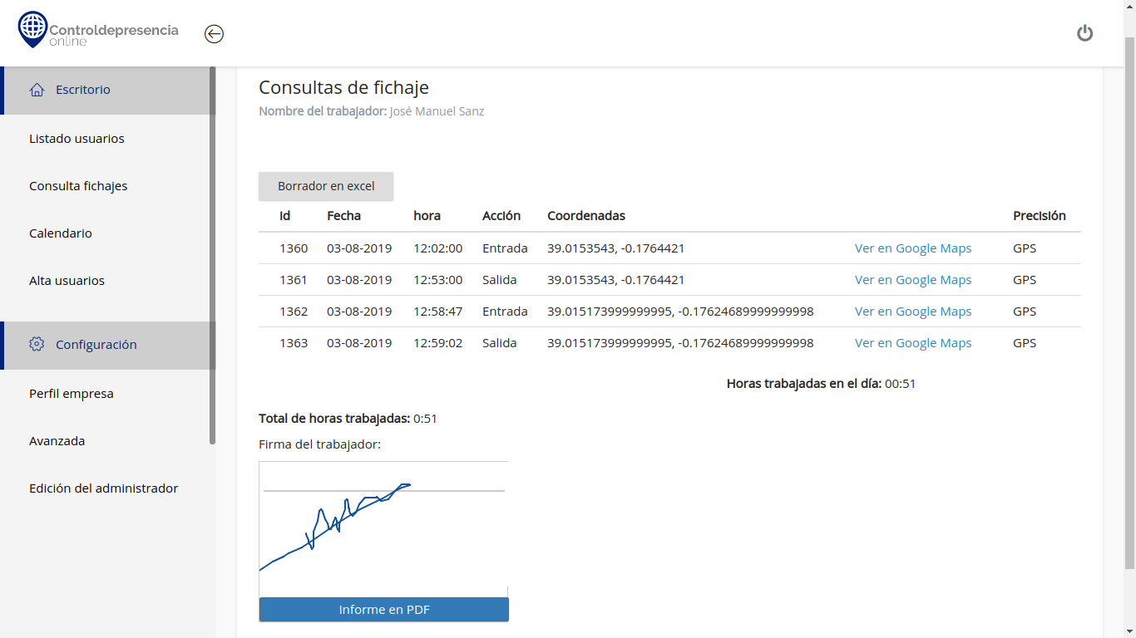The height and width of the screenshot is (638, 1136).
Task: Open Perfil empresa settings
Action: pyautogui.click(x=71, y=394)
